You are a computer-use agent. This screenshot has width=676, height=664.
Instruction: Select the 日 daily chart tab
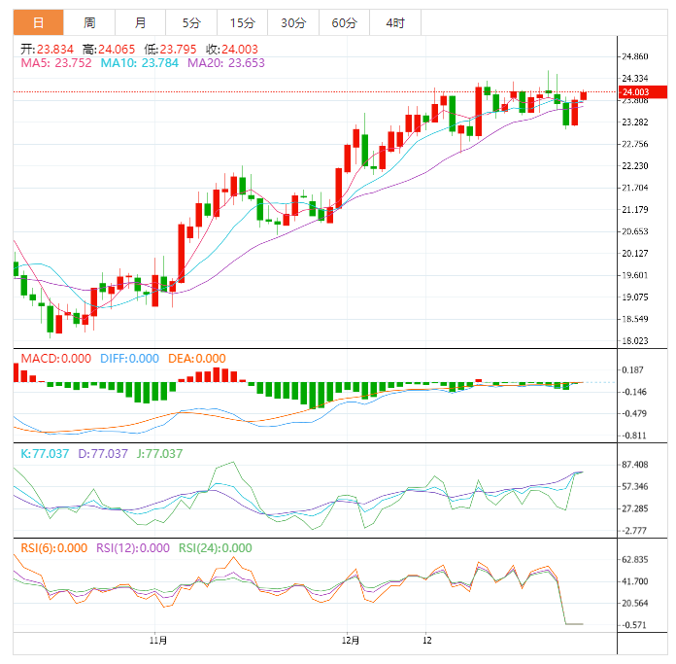point(38,22)
